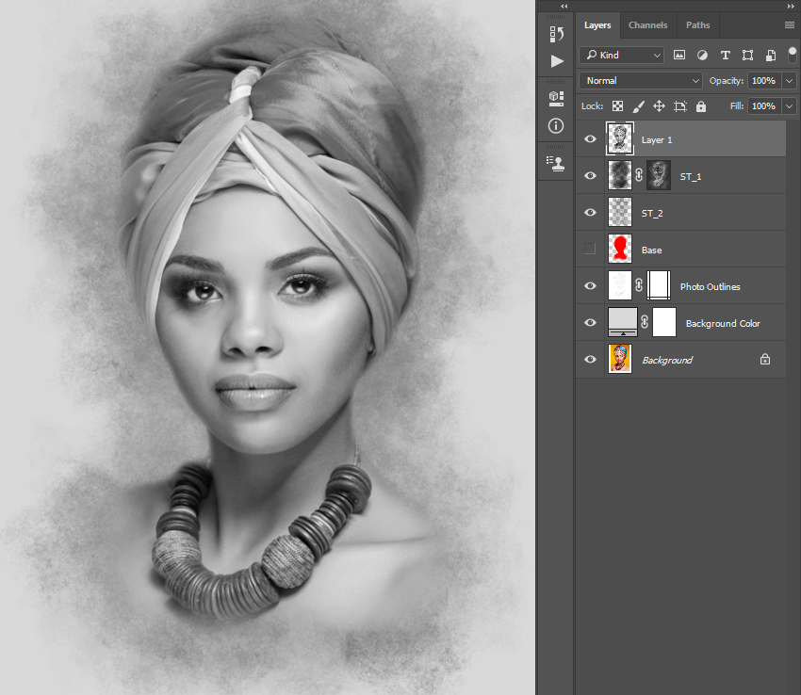Hide the Background layer

click(590, 360)
